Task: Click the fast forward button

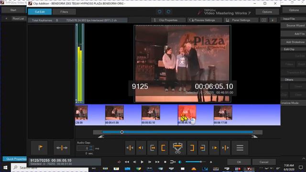Action: [x=157, y=162]
